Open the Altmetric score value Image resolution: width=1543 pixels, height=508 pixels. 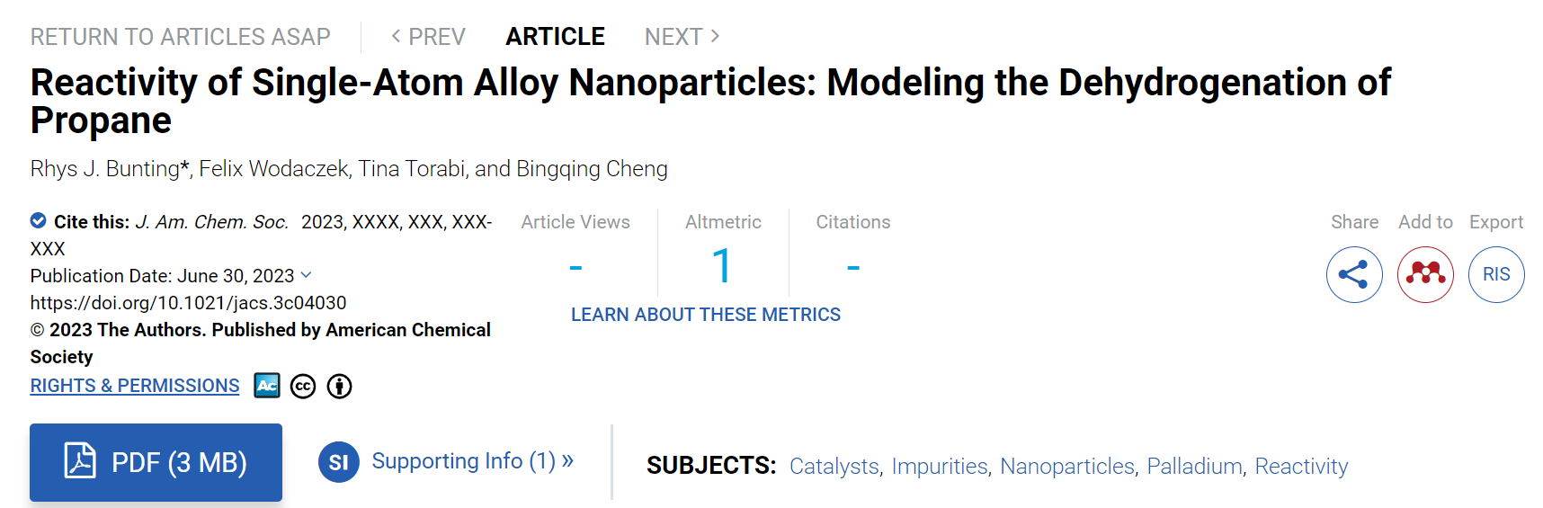coord(722,266)
